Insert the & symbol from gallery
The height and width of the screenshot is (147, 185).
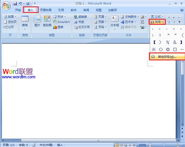175,42
